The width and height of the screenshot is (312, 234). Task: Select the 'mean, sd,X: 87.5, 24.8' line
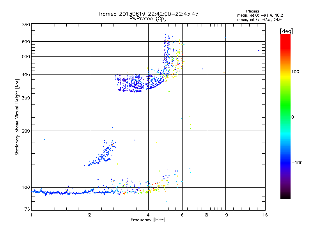259,20
